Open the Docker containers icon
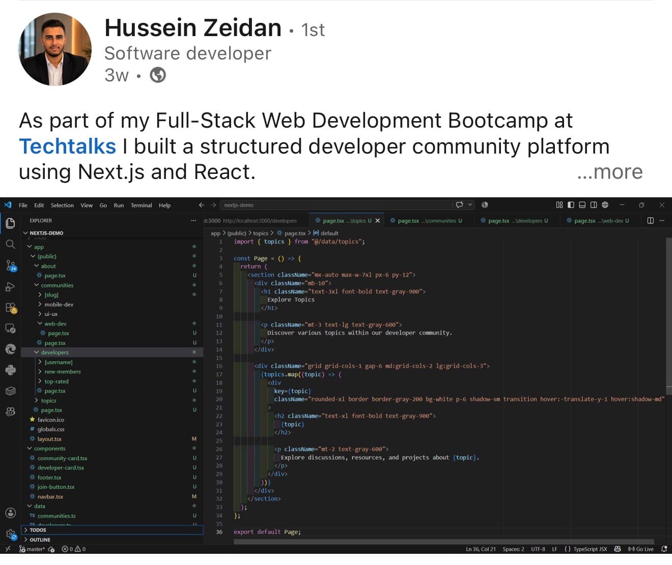 point(10,391)
